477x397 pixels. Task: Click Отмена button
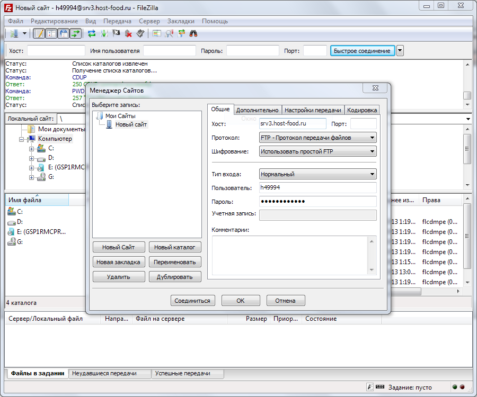point(285,301)
